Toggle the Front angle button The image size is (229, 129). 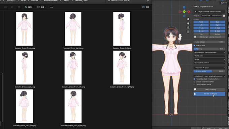pyautogui.click(x=201, y=22)
